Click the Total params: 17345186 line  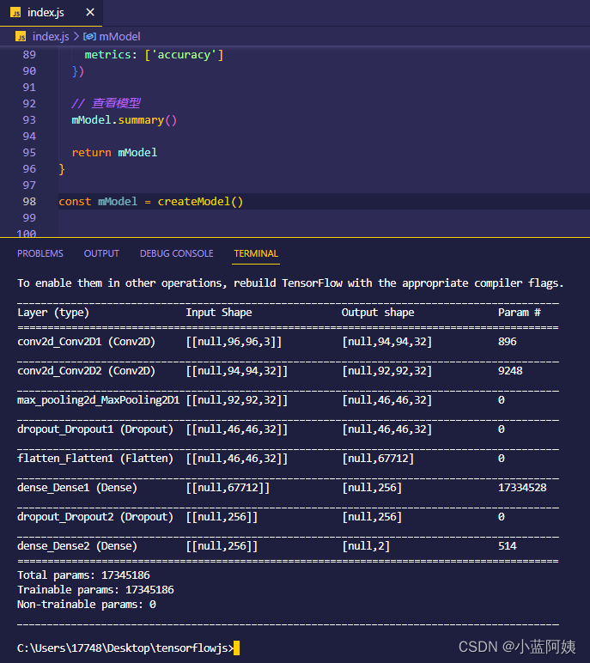tap(84, 575)
